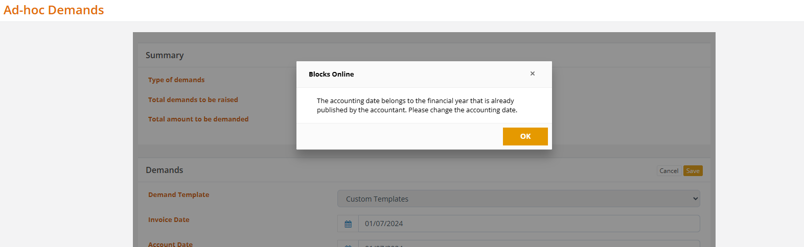Click the Demands section header
804x247 pixels.
click(164, 170)
